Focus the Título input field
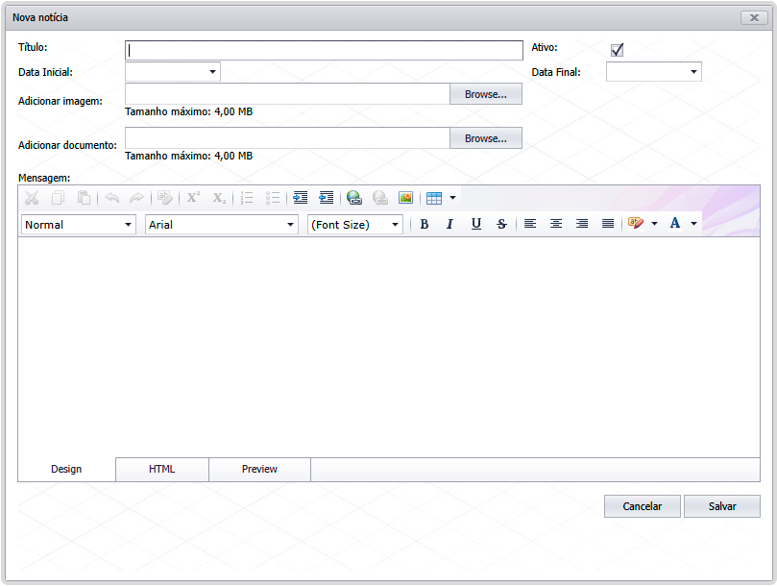777x586 pixels. [x=324, y=50]
